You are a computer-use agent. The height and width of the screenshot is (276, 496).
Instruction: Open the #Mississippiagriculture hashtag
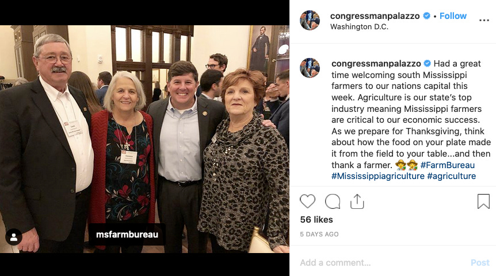(377, 176)
